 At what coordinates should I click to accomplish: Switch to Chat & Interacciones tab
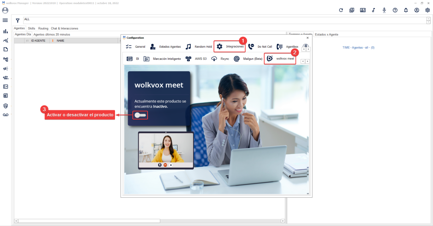coord(64,28)
